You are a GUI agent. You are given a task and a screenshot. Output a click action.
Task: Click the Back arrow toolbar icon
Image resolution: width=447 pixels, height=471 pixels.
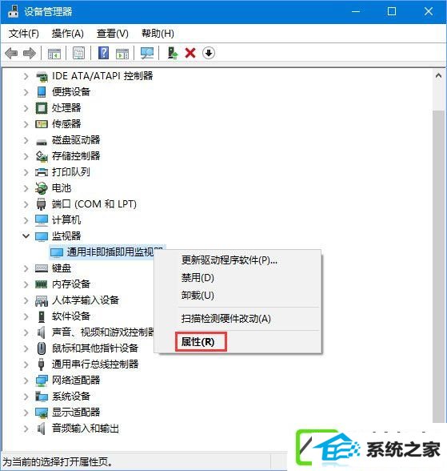[11, 54]
